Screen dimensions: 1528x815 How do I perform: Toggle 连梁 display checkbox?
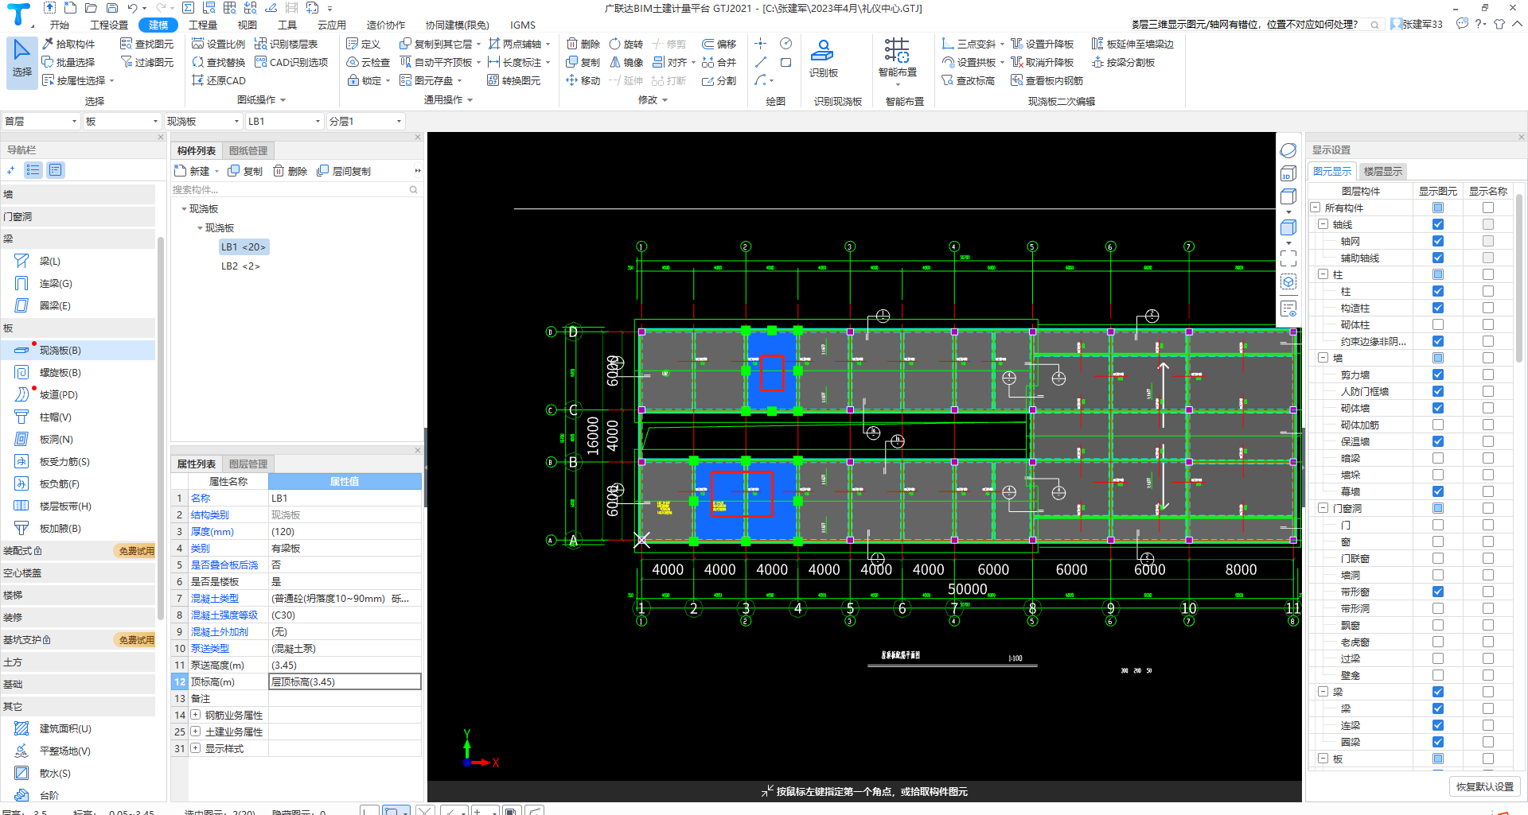tap(1437, 725)
